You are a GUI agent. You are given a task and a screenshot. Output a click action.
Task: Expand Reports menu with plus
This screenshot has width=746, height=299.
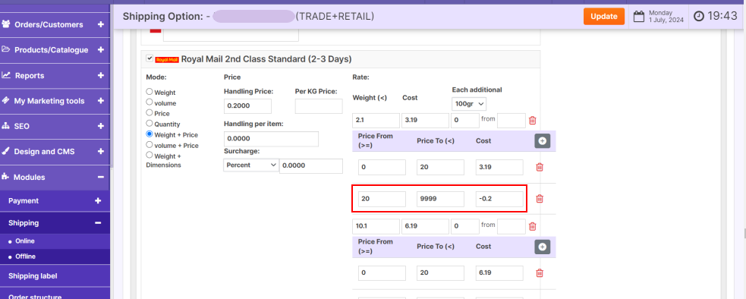click(x=100, y=75)
